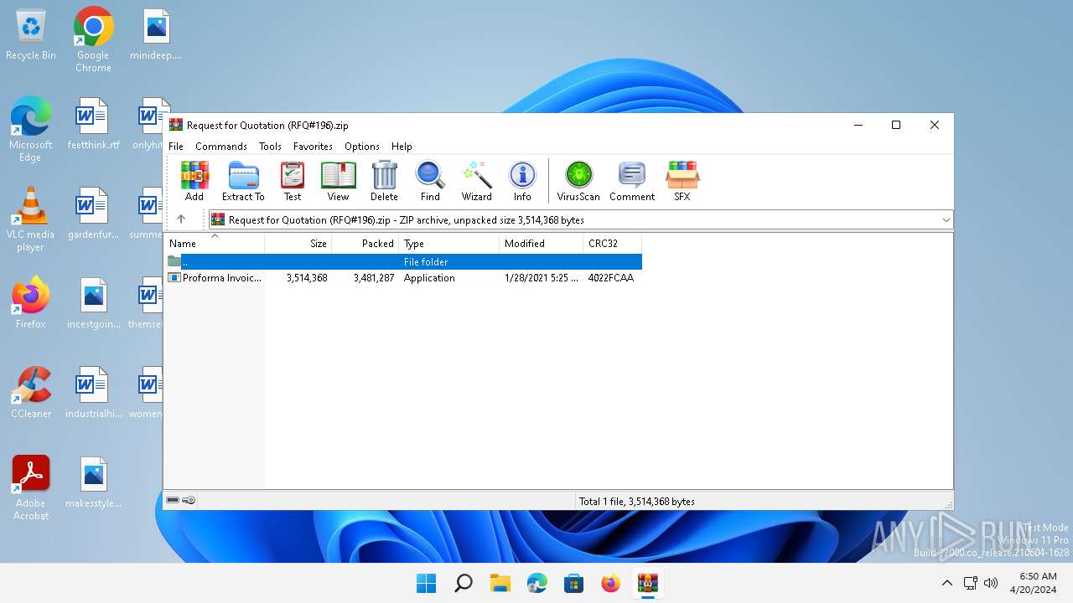This screenshot has height=603, width=1073.
Task: Select the incestgoin image file icon
Action: (x=93, y=303)
